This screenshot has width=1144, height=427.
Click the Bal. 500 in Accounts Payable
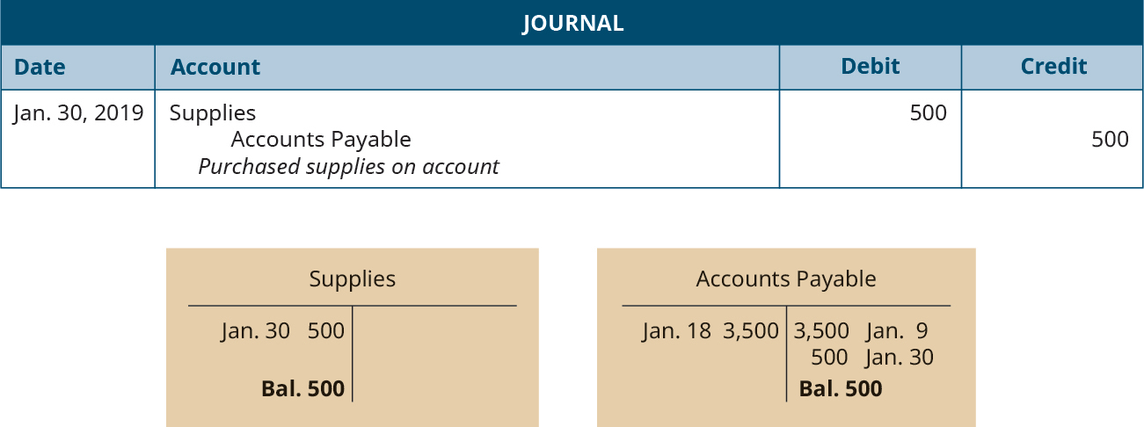pos(841,389)
